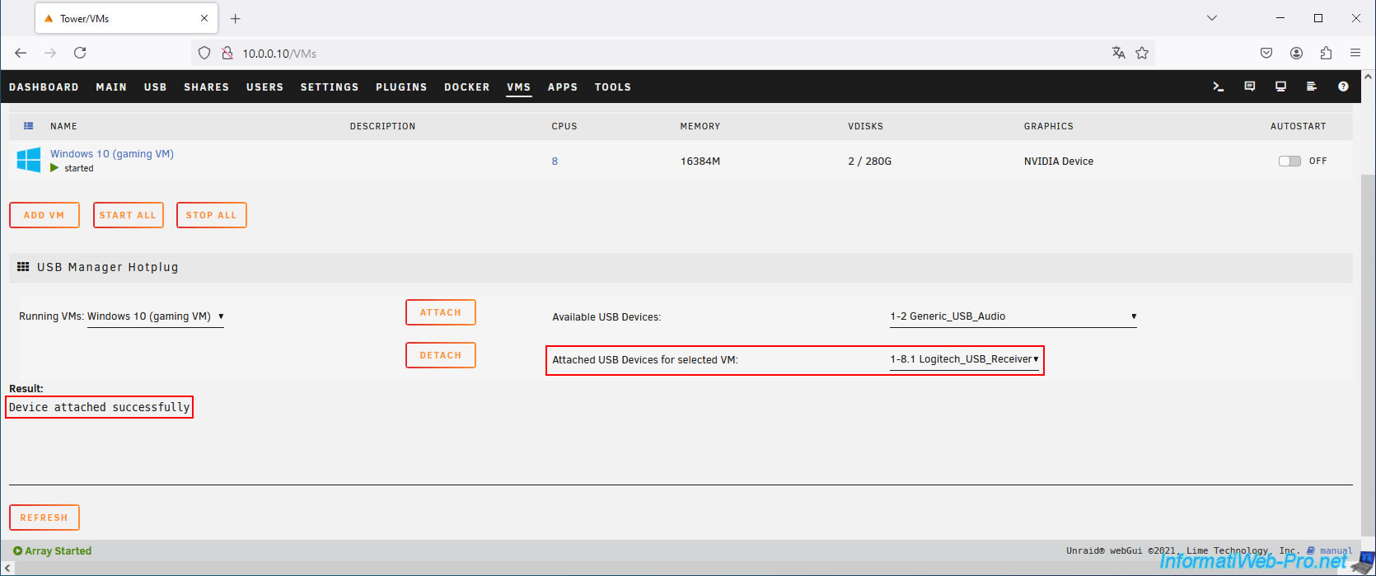Screen dimensions: 1376x576
Task: Go to the DOCKER menu
Action: (466, 87)
